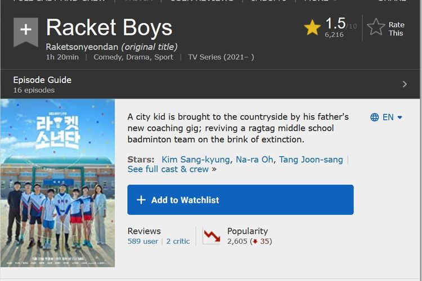Click the red popularity trend icon

pyautogui.click(x=212, y=235)
